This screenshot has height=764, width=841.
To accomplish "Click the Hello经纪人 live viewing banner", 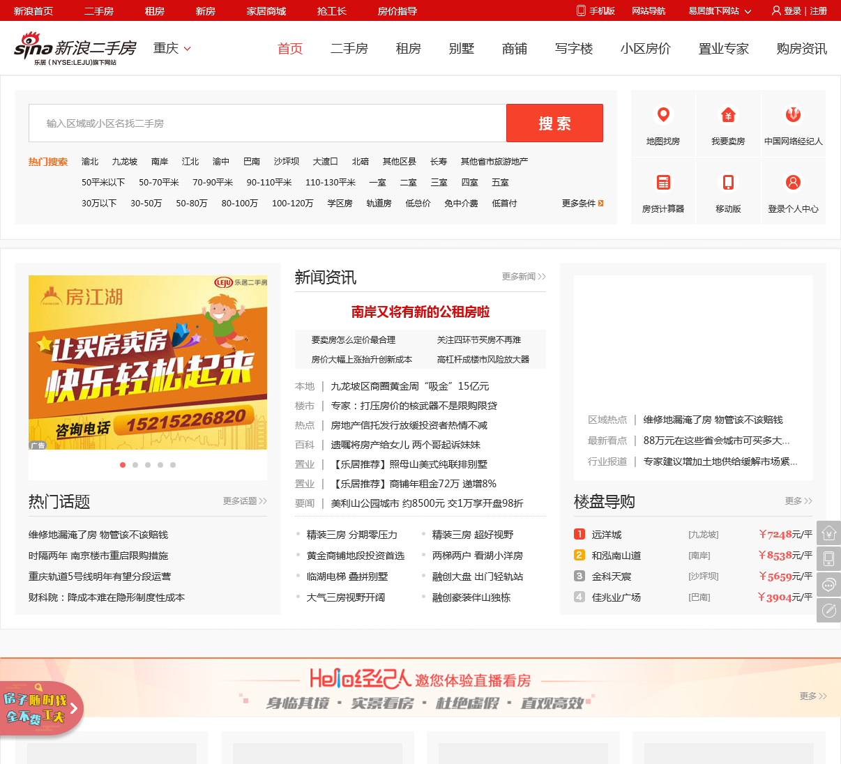I will click(x=420, y=688).
